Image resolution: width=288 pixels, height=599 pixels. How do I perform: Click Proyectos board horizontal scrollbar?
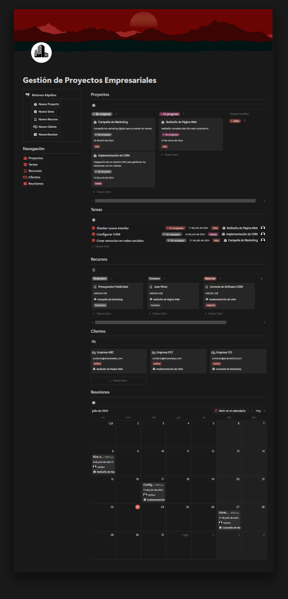click(x=175, y=201)
